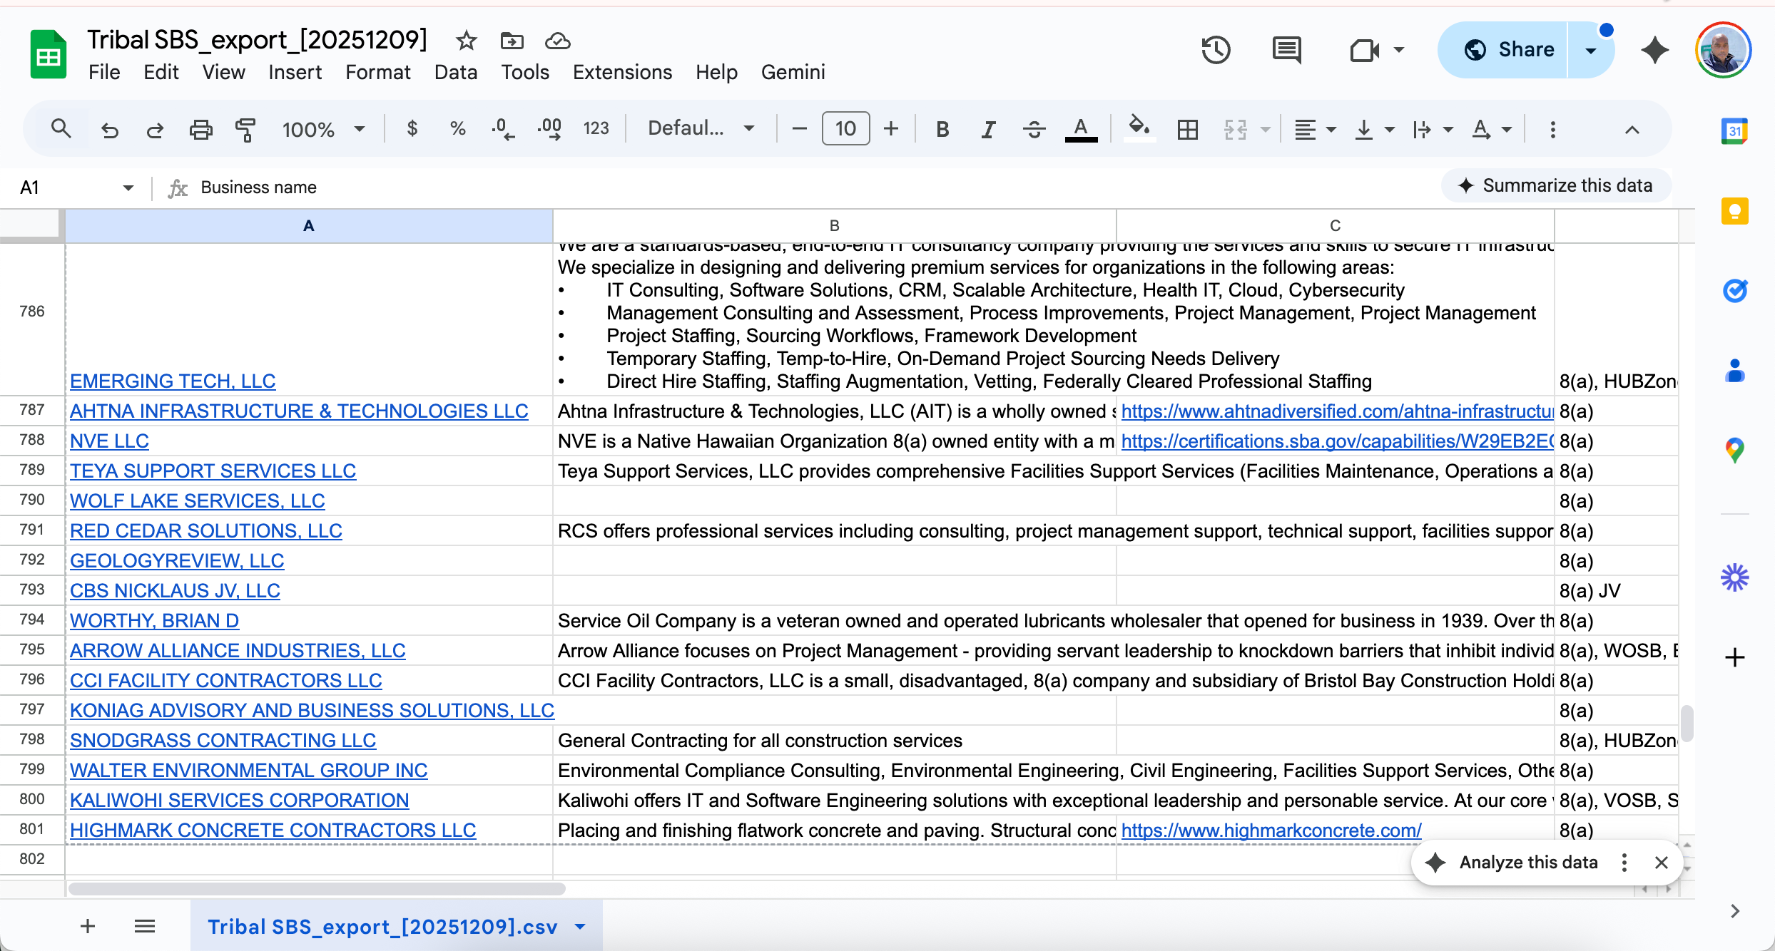This screenshot has height=951, width=1775.
Task: Click the paint format icon
Action: tap(245, 129)
